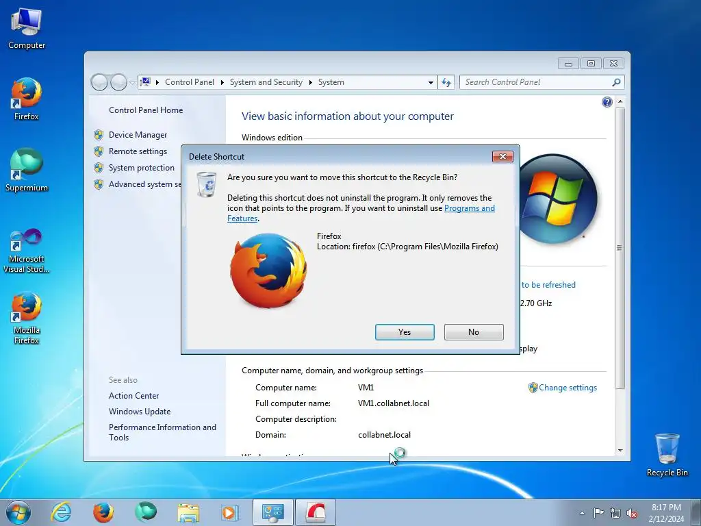Image resolution: width=701 pixels, height=526 pixels.
Task: Click scrollbar down arrow in System window
Action: tap(620, 451)
